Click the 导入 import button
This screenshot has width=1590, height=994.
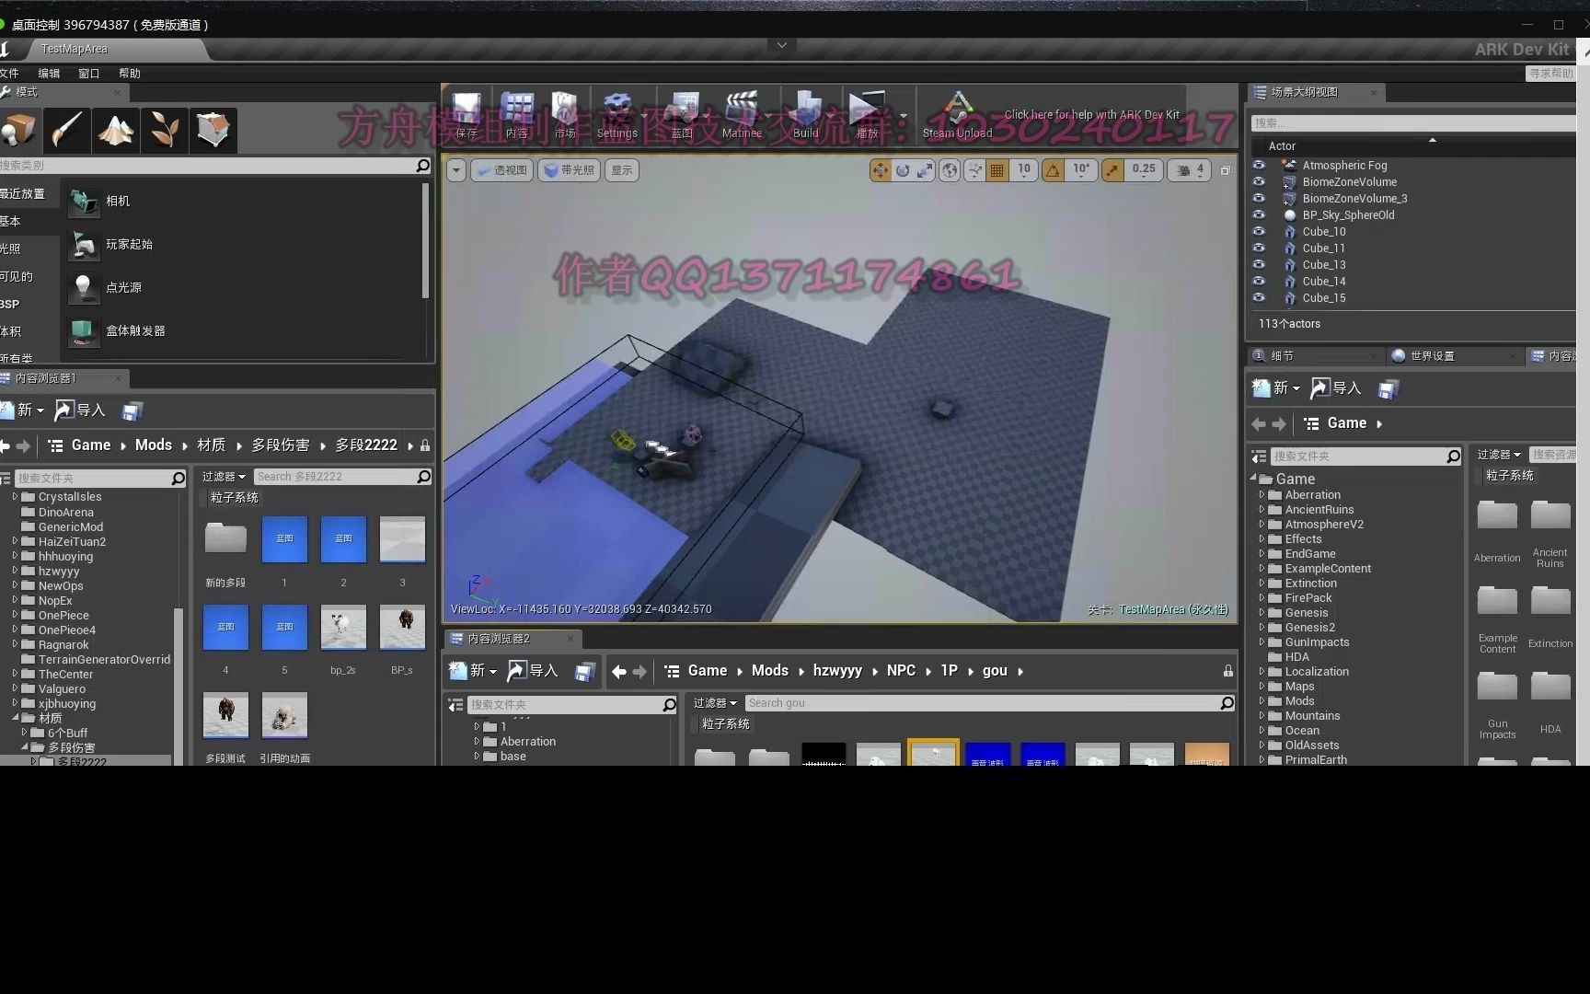[80, 410]
